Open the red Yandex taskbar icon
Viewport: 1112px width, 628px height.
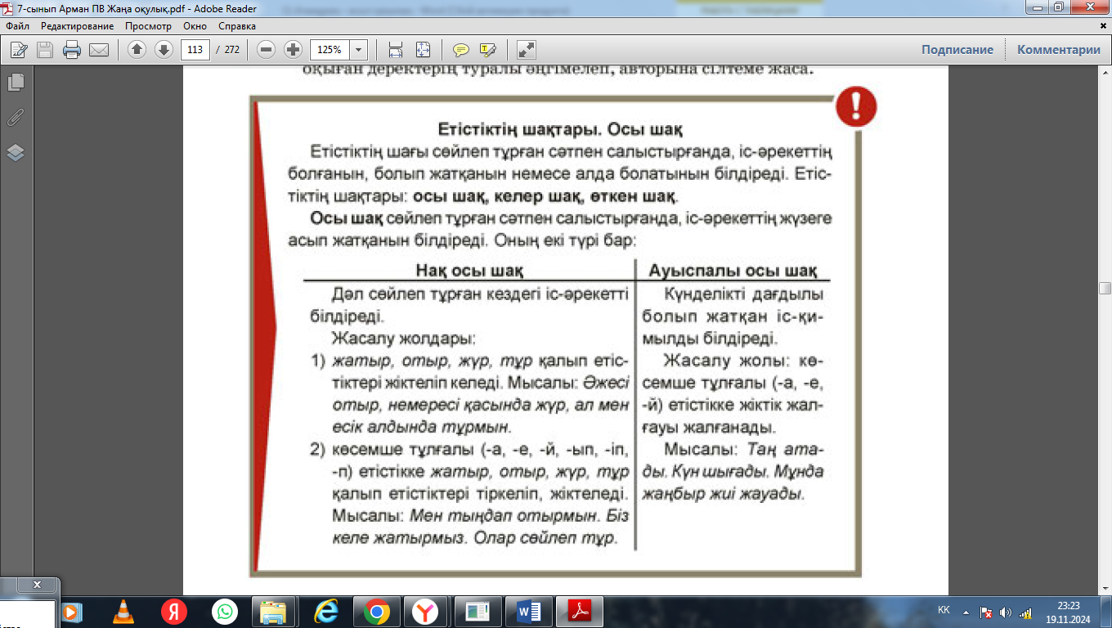point(173,611)
